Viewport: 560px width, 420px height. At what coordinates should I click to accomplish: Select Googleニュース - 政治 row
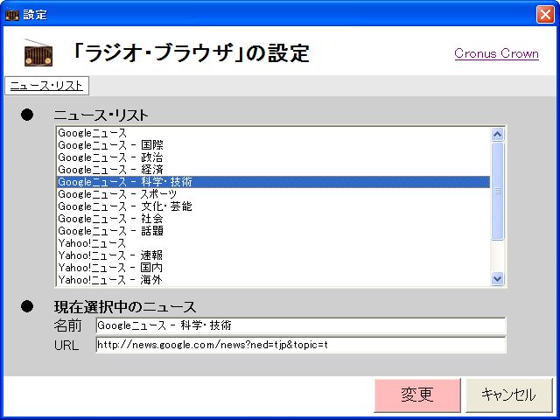[273, 157]
